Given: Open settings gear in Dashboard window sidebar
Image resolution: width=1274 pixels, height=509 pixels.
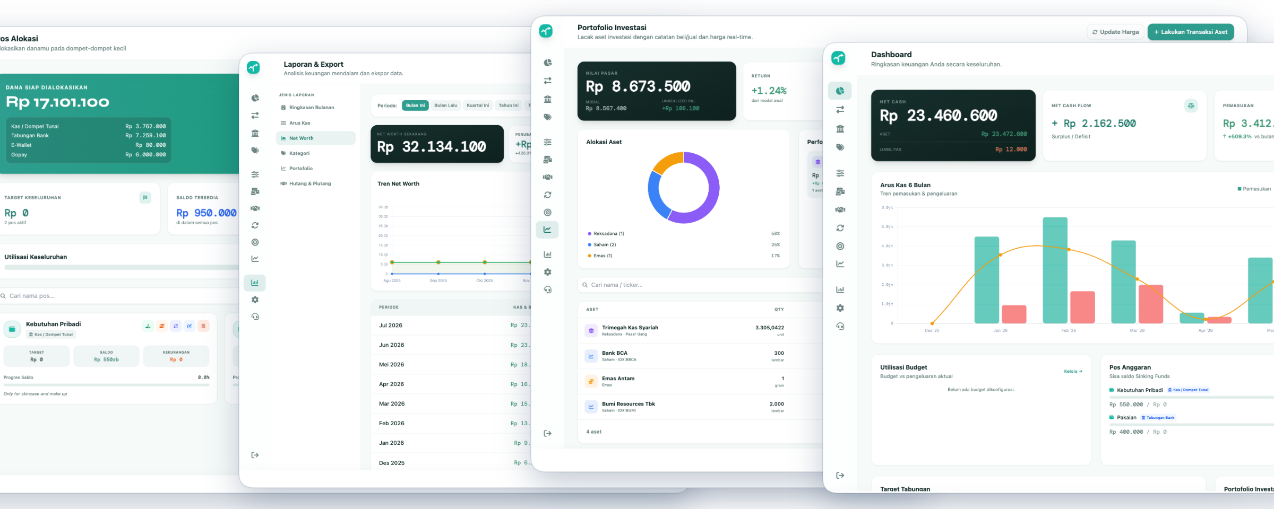Looking at the screenshot, I should (x=840, y=308).
